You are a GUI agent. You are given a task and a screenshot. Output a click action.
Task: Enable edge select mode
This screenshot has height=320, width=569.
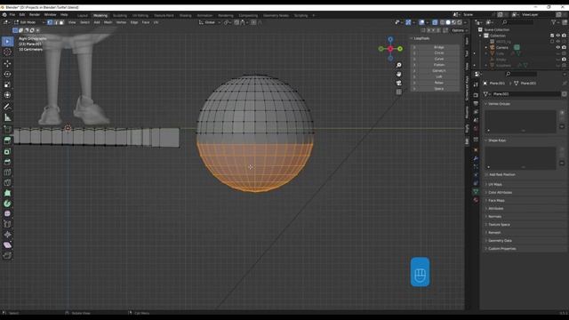click(x=55, y=22)
